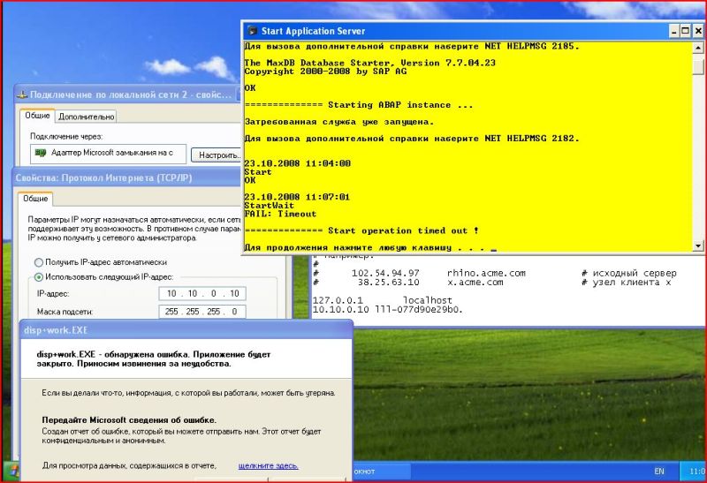Select 'Получить IP-адрес автоматически' radio option
The image size is (707, 483).
click(x=39, y=262)
